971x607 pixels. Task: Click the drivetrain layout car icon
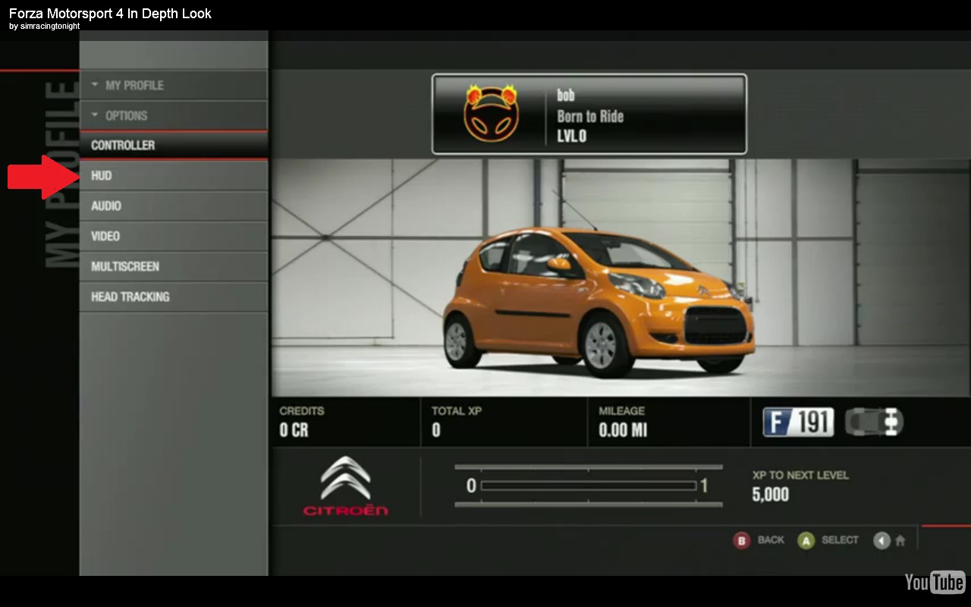click(x=874, y=422)
